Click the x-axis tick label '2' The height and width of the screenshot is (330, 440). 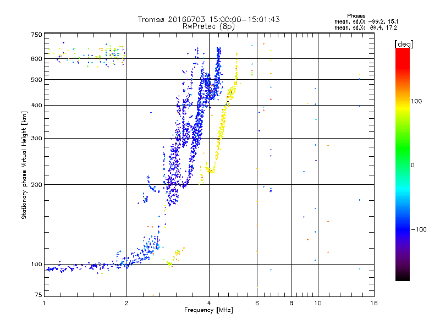(127, 303)
